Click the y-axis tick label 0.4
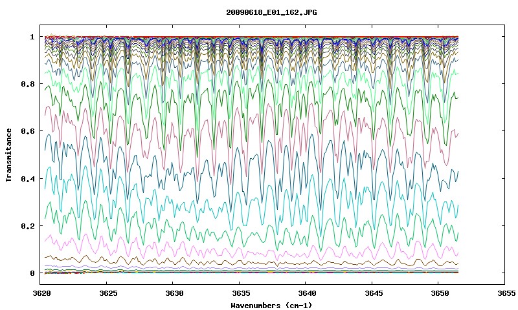This screenshot has height=310, width=518. coord(28,178)
